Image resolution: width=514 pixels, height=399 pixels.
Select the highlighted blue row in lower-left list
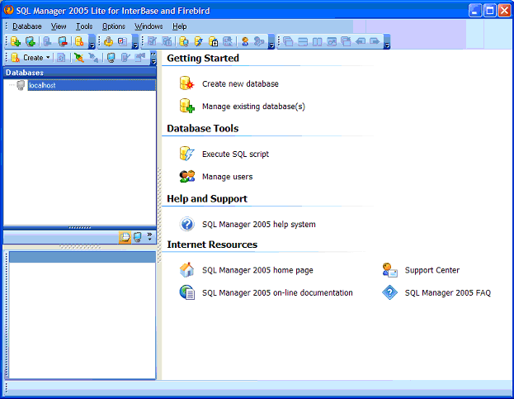pyautogui.click(x=83, y=257)
